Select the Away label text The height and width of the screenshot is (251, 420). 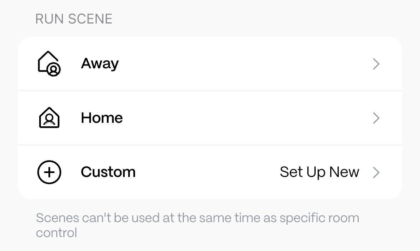pyautogui.click(x=100, y=64)
